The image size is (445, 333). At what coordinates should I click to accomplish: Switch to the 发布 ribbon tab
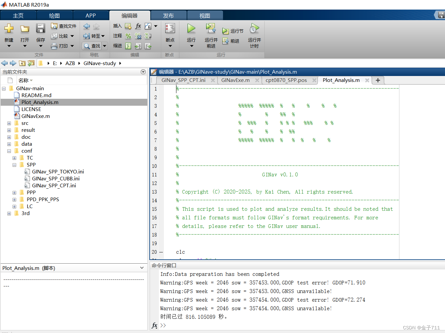tap(168, 16)
